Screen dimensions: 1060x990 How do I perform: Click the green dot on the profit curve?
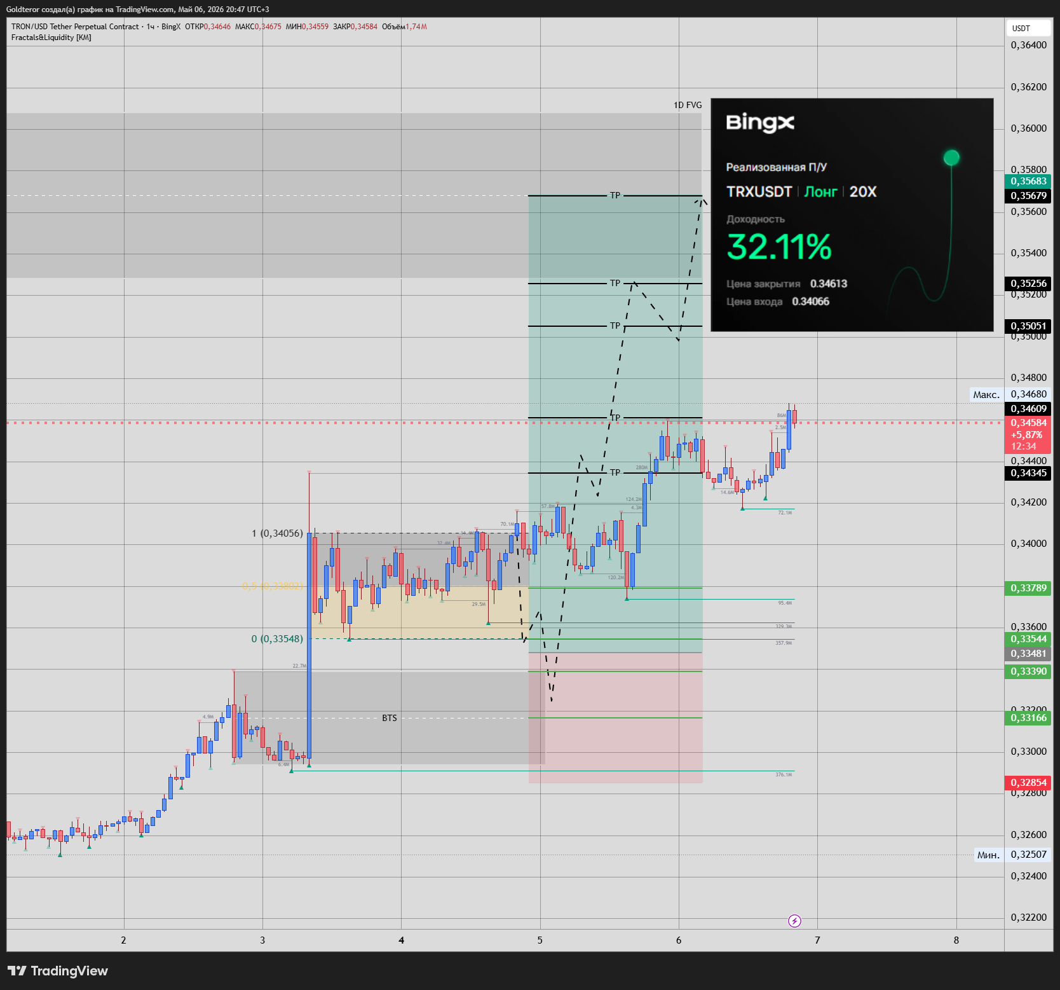[x=951, y=157]
